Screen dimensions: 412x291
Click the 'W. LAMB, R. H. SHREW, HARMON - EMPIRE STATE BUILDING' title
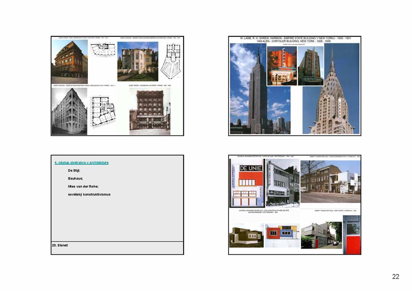click(295, 38)
